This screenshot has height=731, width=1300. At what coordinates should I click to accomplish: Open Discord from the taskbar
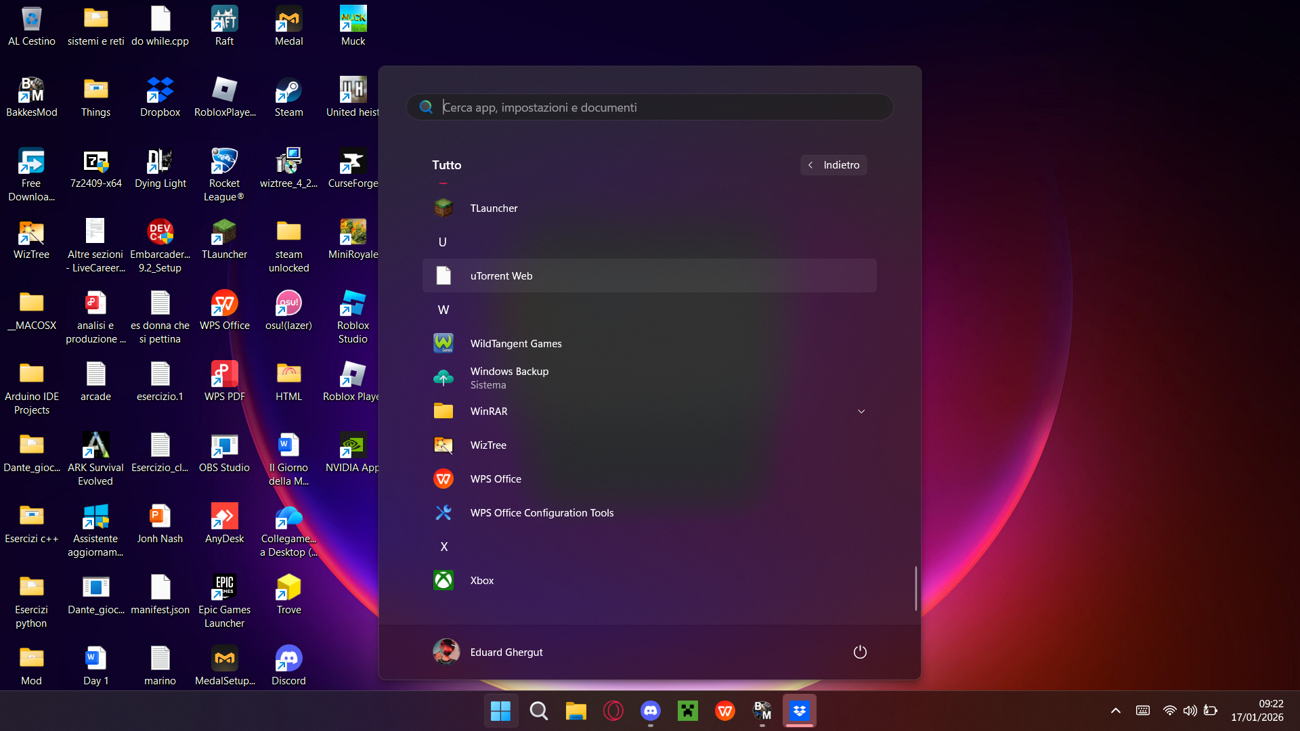[x=651, y=711]
